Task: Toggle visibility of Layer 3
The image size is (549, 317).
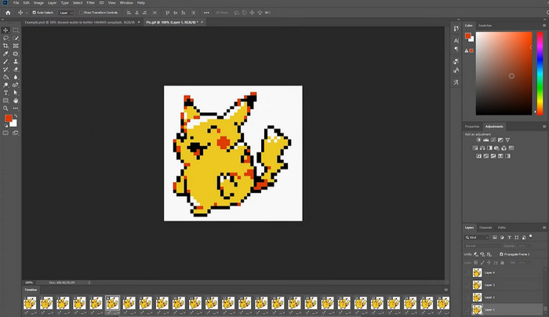Action: tap(467, 285)
